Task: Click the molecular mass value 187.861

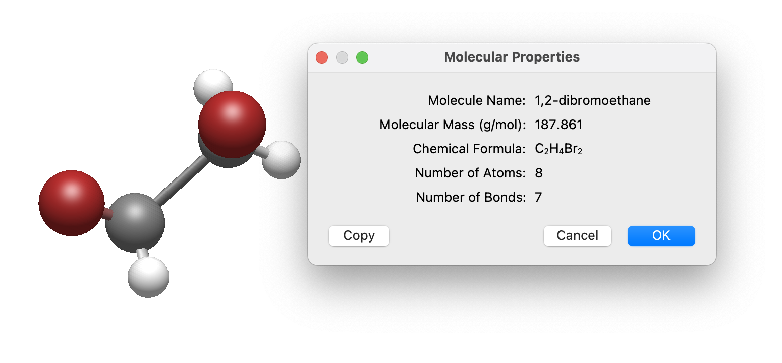Action: 558,125
